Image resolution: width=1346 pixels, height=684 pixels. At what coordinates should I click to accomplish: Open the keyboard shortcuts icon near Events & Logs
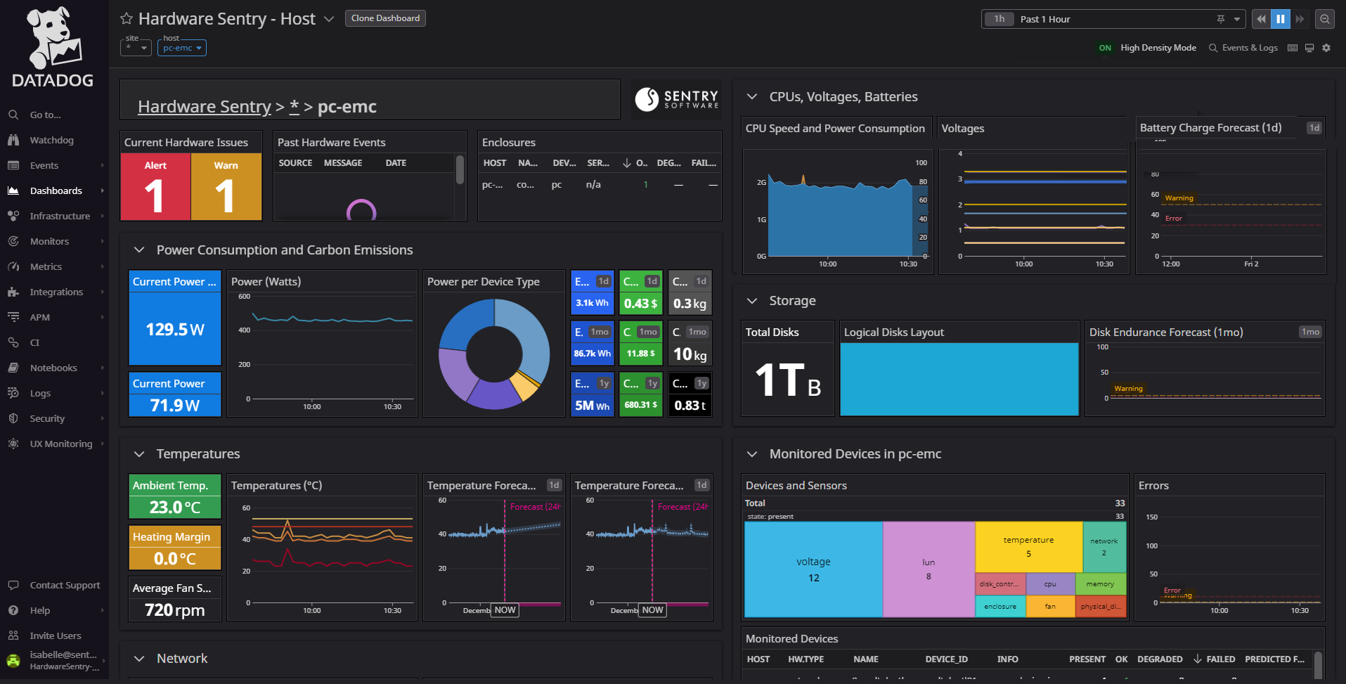[1292, 47]
